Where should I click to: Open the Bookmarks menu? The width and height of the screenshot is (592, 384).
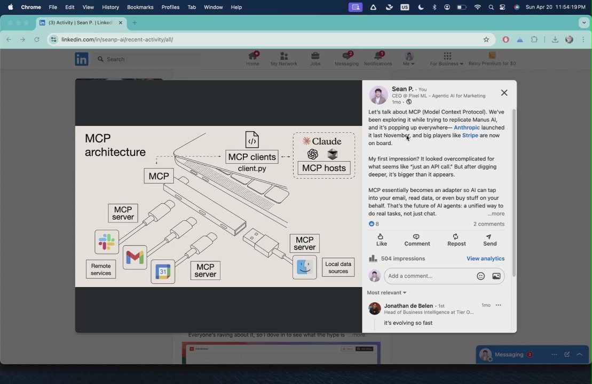[140, 7]
